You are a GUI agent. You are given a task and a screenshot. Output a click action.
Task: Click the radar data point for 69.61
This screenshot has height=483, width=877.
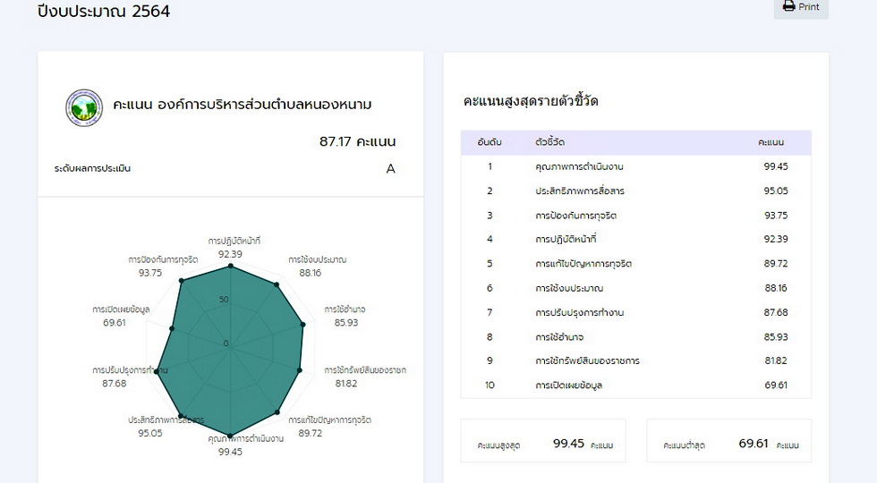pyautogui.click(x=172, y=329)
